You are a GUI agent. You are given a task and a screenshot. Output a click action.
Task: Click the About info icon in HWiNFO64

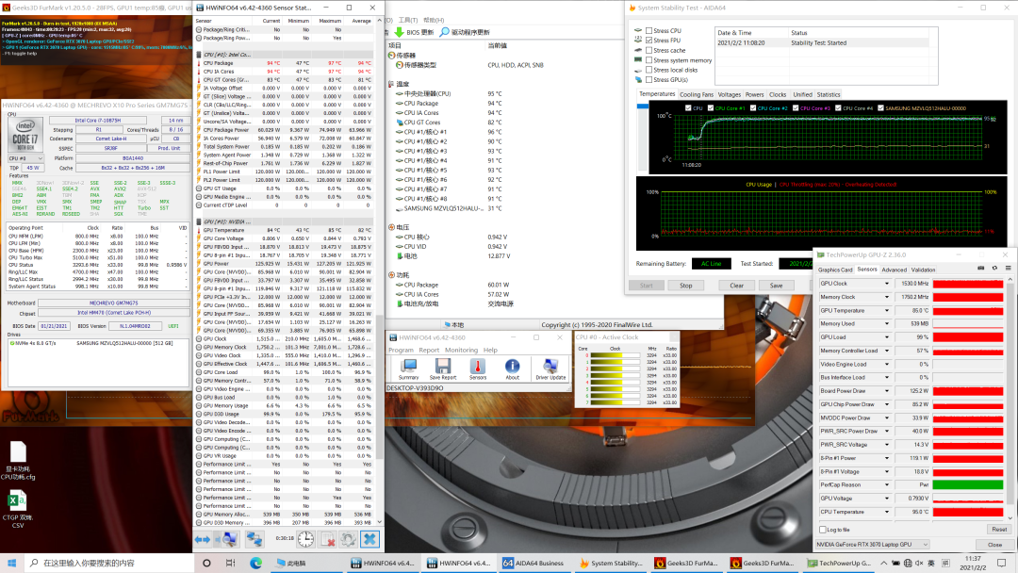click(x=512, y=367)
